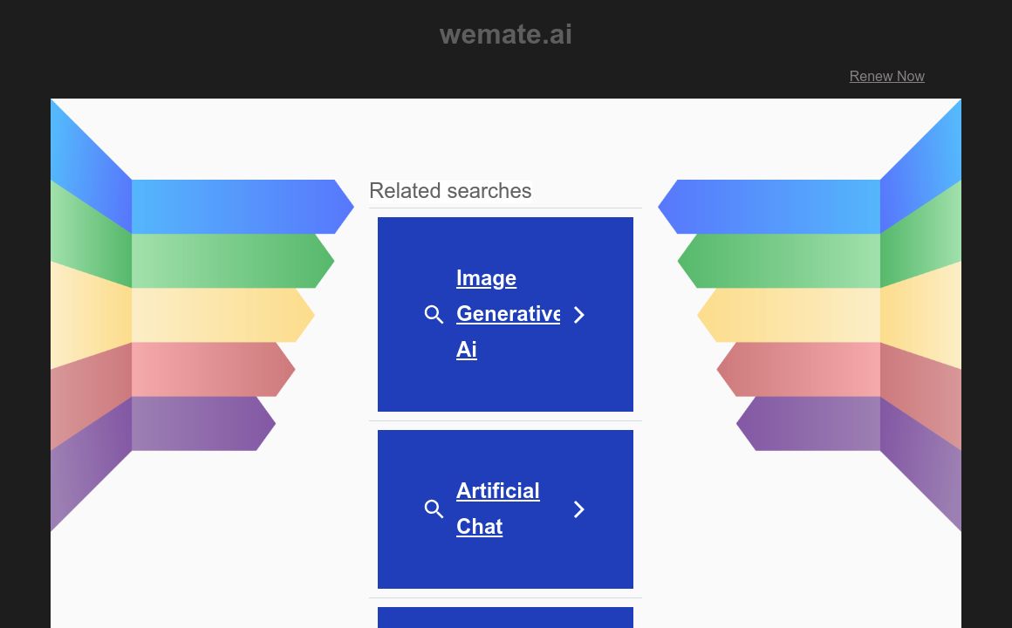Click the search icon next to Artificial Chat
The image size is (1012, 628).
click(x=434, y=509)
